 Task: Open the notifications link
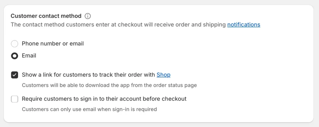pos(244,25)
